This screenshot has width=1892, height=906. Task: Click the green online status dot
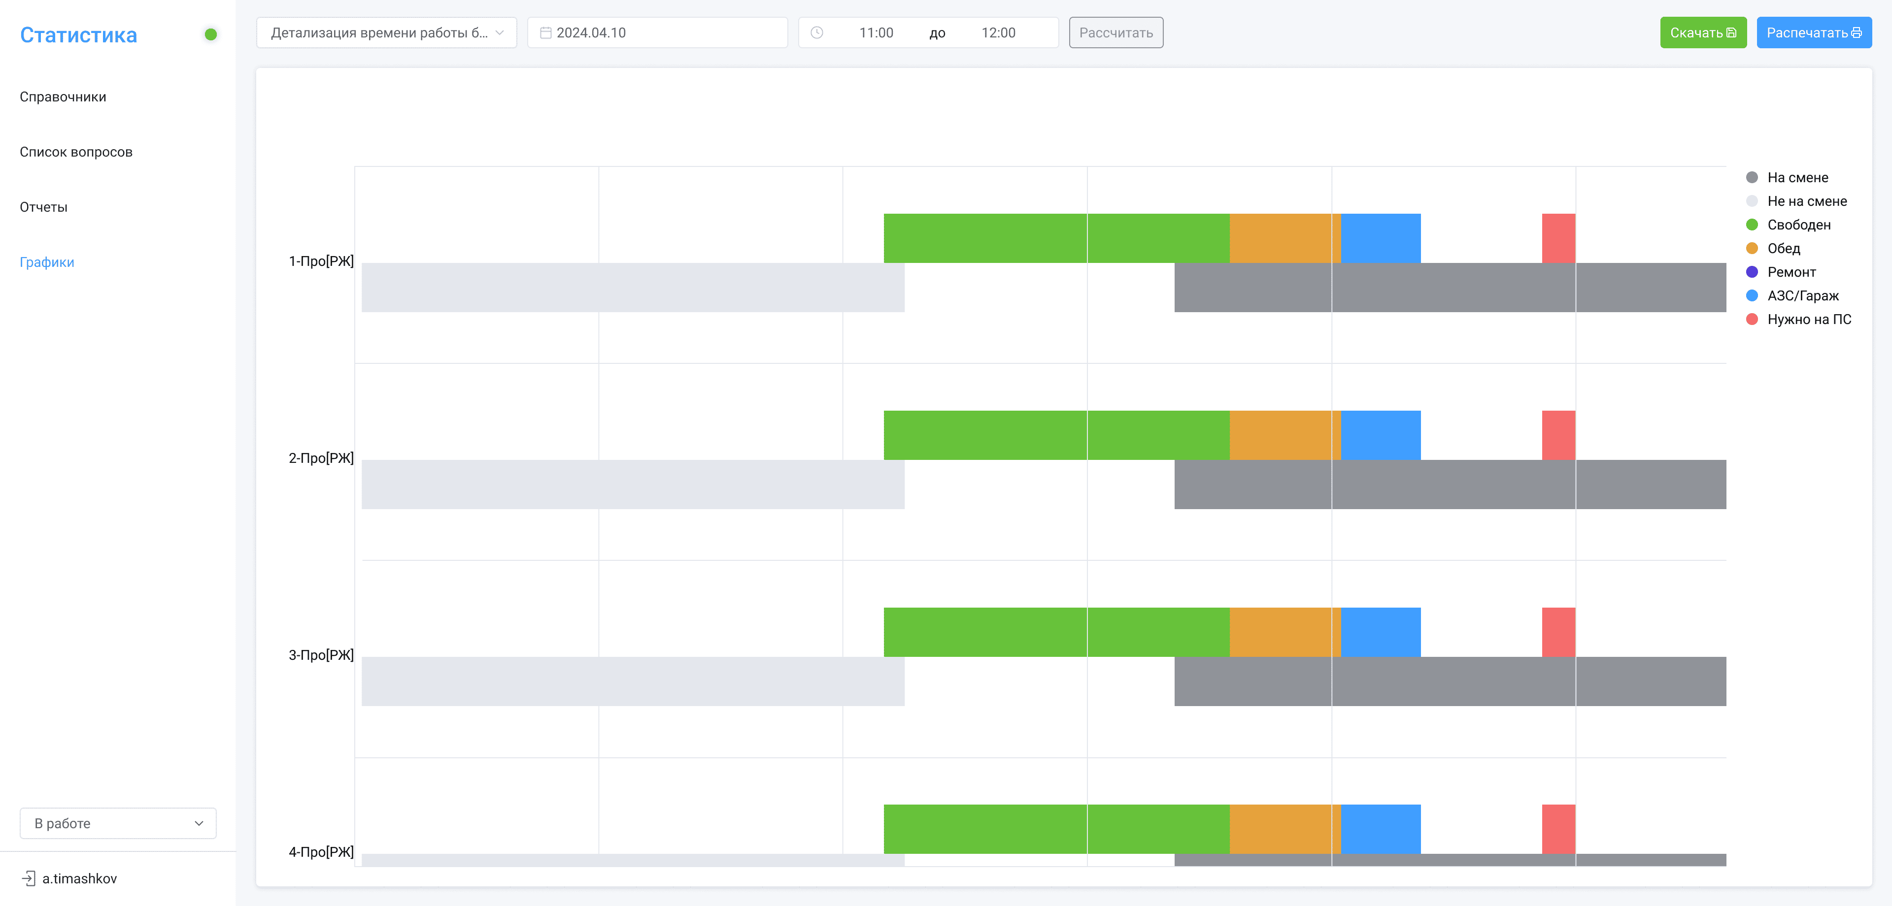[x=211, y=34]
